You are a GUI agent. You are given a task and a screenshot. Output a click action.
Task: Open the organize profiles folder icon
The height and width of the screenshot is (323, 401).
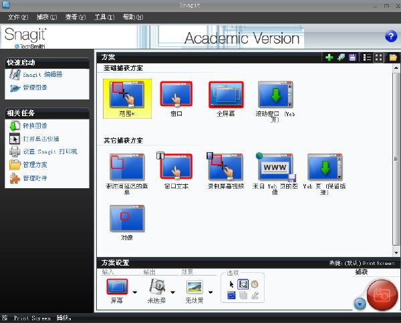tap(393, 57)
